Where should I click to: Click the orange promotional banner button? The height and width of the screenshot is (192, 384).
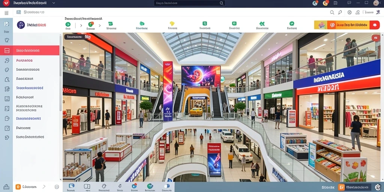click(347, 25)
